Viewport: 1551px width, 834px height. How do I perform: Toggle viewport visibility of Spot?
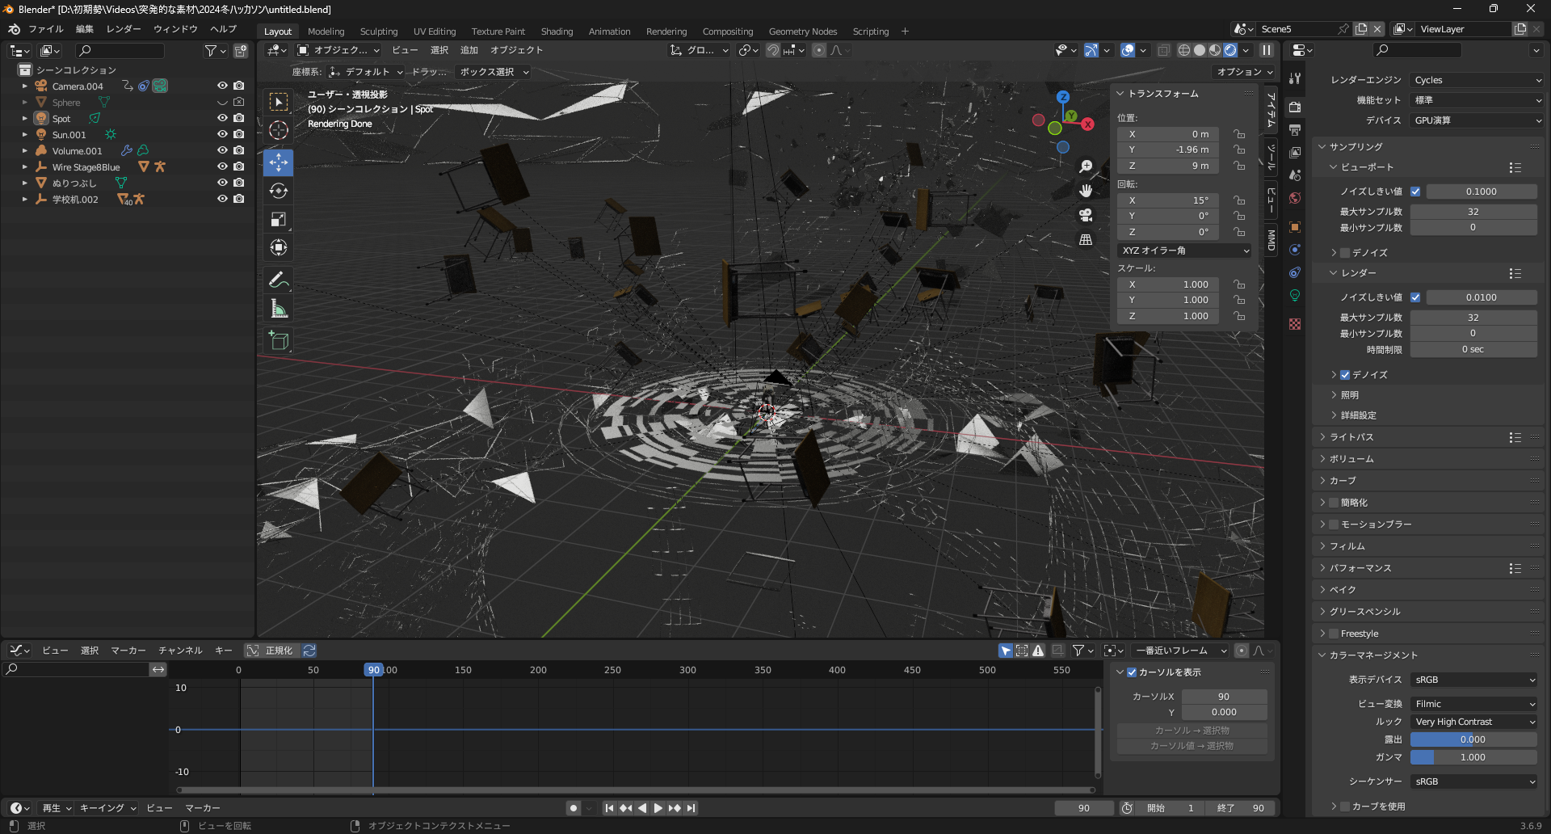pyautogui.click(x=222, y=118)
